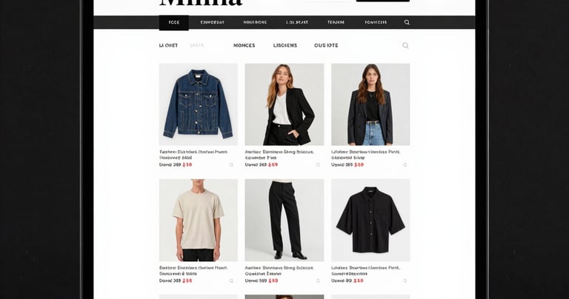Image resolution: width=569 pixels, height=299 pixels.
Task: Click the red sale price under the denim jacket
Action: pyautogui.click(x=187, y=164)
